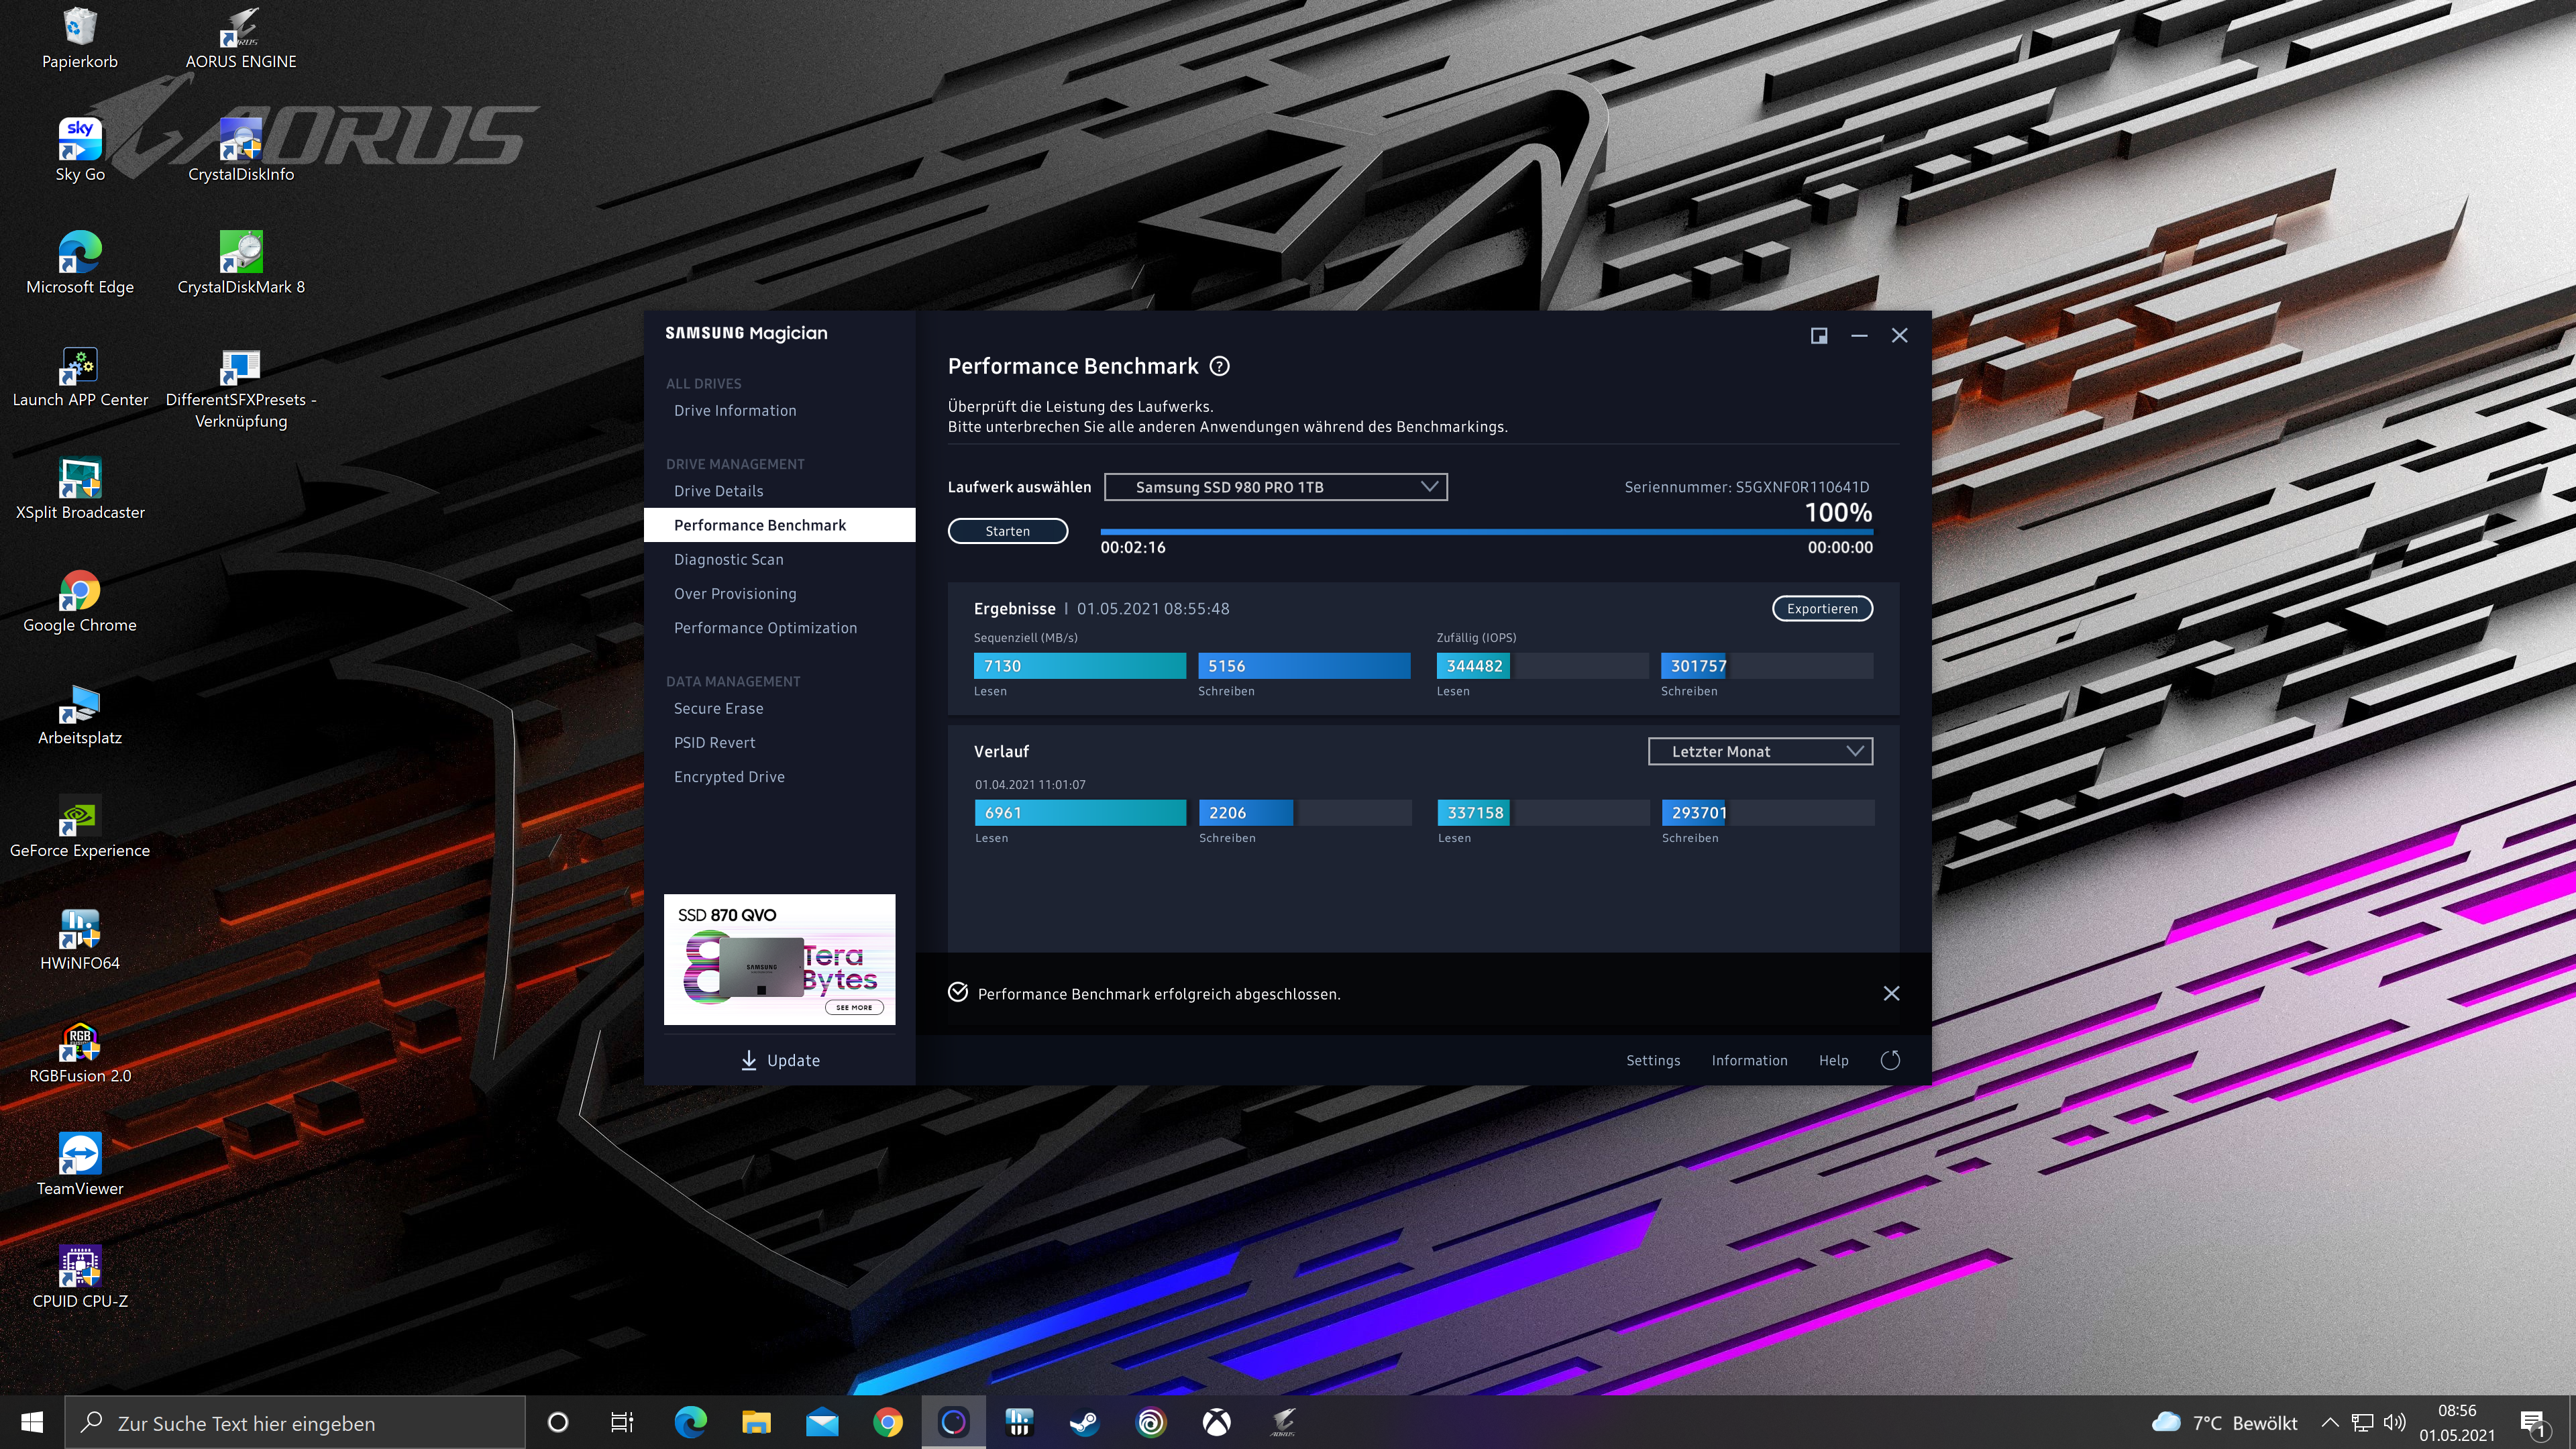Open the network icon in system tray
This screenshot has width=2576, height=1449.
(2362, 1422)
